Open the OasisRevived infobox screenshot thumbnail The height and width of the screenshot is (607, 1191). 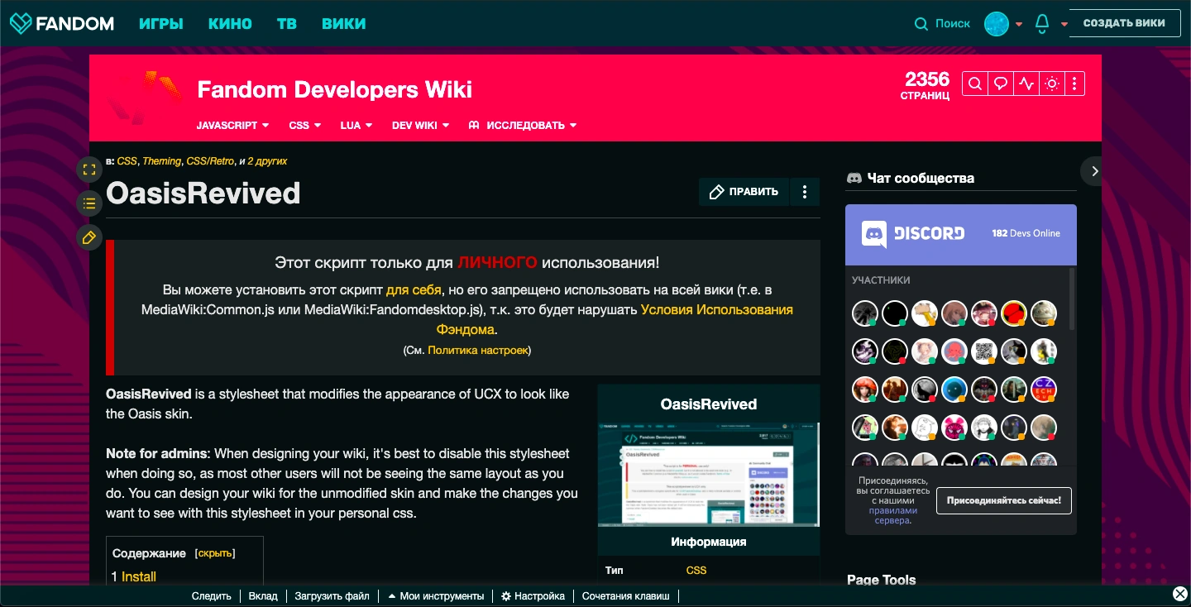pyautogui.click(x=709, y=475)
